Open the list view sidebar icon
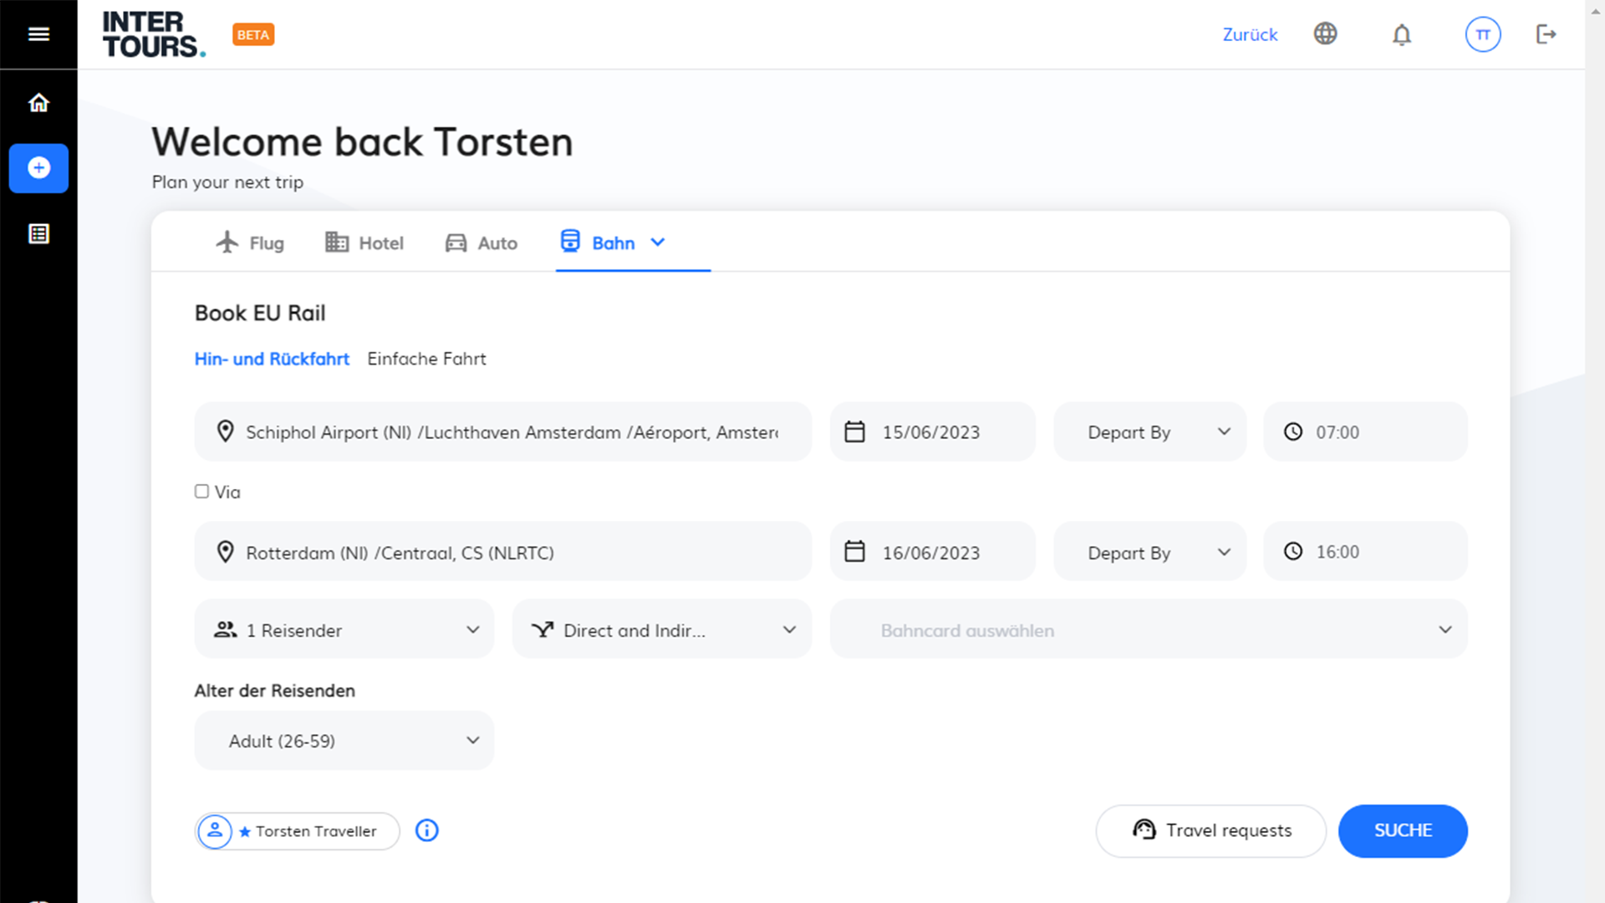This screenshot has height=903, width=1605. point(38,234)
